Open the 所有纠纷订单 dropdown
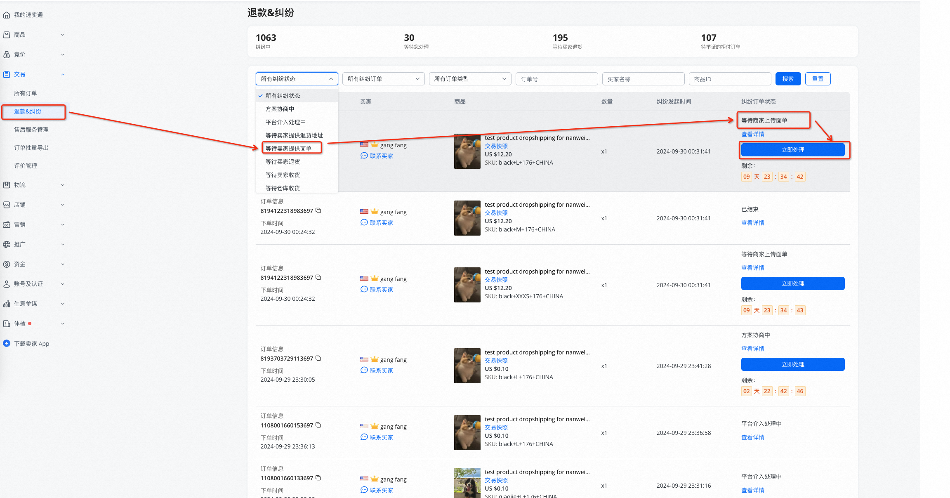Screen dimensions: 950x498 click(383, 79)
